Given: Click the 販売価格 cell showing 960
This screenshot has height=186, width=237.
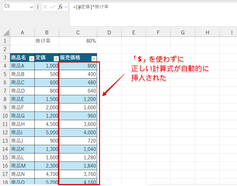Looking at the screenshot, I should click(x=78, y=116).
